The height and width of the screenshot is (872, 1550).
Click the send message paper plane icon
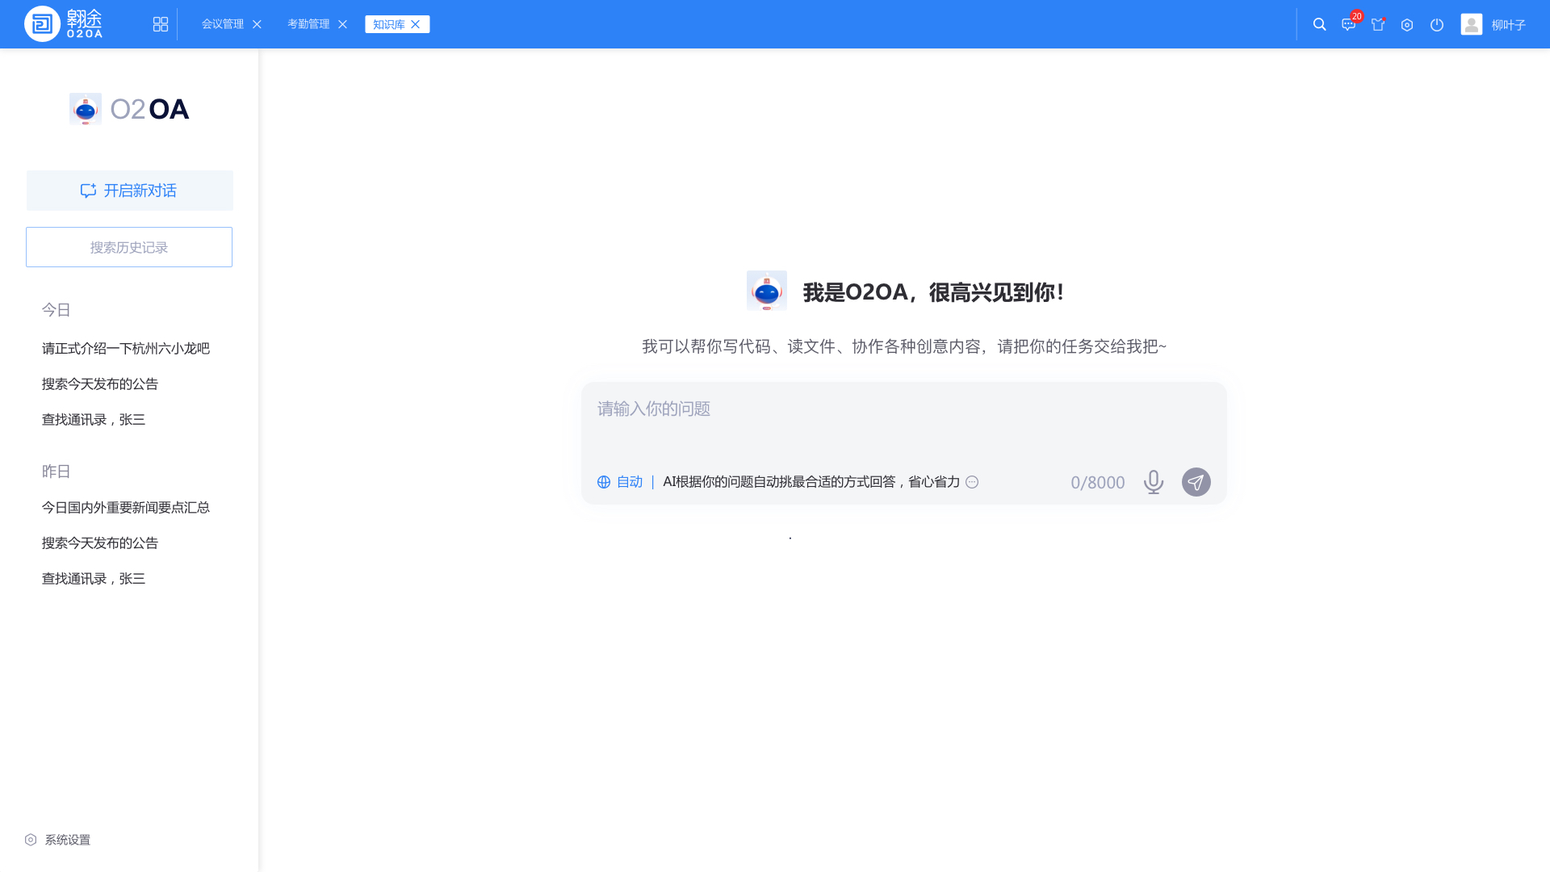click(x=1196, y=482)
